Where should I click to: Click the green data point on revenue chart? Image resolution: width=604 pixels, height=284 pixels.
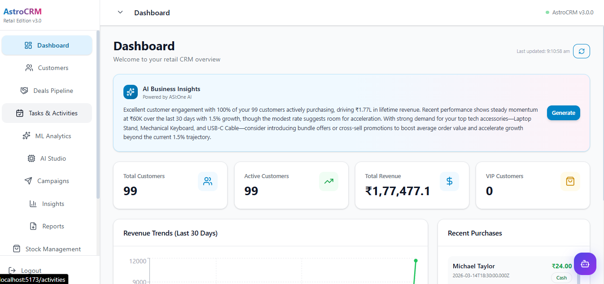pos(416,261)
